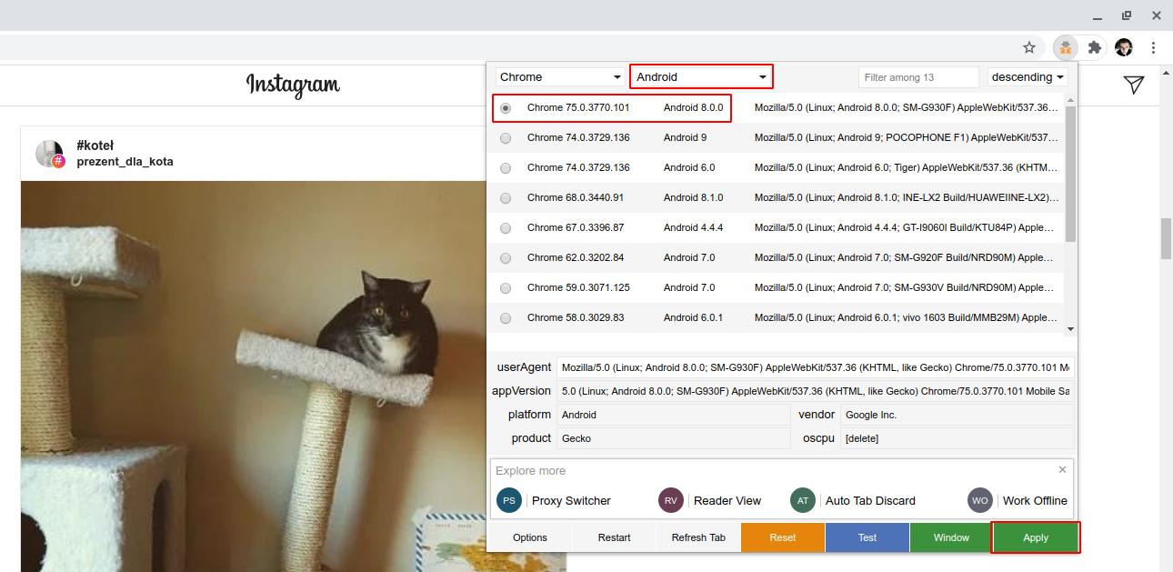
Task: Click the POCOPHONE F1 user-agent string
Action: coord(907,138)
